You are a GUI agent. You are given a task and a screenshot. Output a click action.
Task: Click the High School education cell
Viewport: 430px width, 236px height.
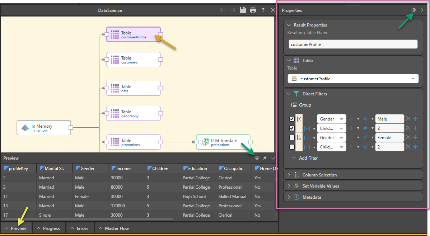(194, 196)
